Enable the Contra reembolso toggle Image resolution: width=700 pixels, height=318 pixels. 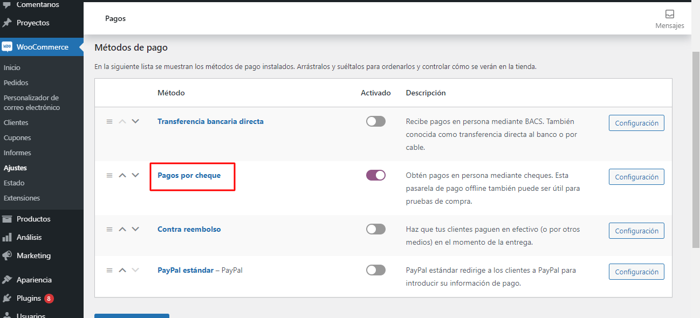pos(376,229)
